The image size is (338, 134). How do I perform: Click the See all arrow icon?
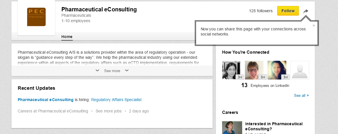(x=308, y=95)
